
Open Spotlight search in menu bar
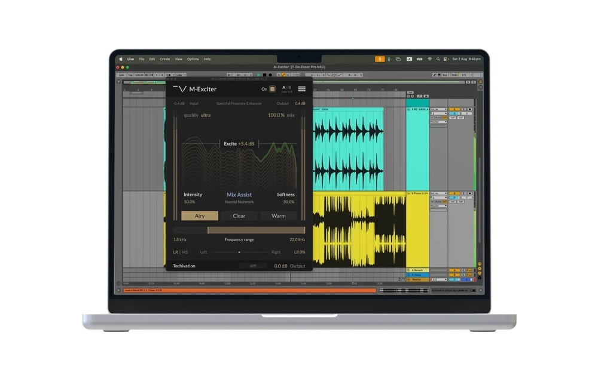point(438,59)
